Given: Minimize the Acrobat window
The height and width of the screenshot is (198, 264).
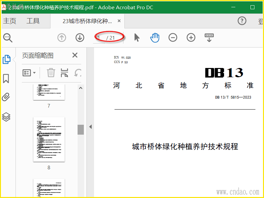Looking at the screenshot, I should point(233,7).
